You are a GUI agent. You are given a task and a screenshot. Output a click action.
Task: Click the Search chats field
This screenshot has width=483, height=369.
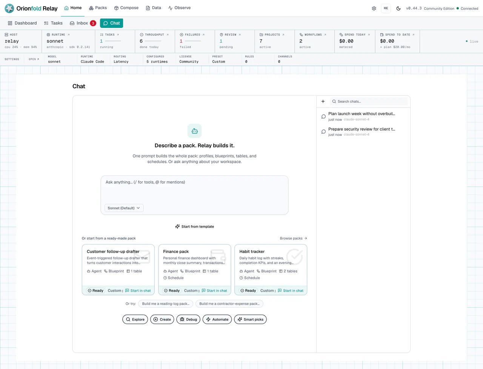coord(369,101)
